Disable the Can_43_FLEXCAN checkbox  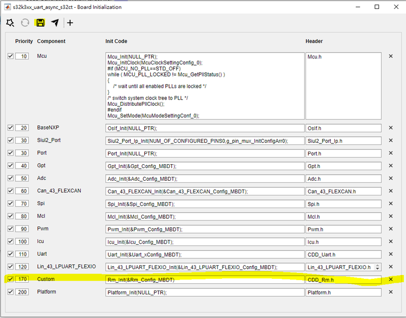10,191
